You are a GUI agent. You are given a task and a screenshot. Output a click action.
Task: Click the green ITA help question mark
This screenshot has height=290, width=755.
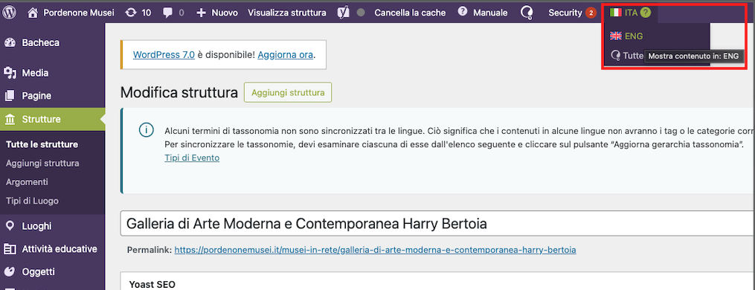pyautogui.click(x=646, y=13)
